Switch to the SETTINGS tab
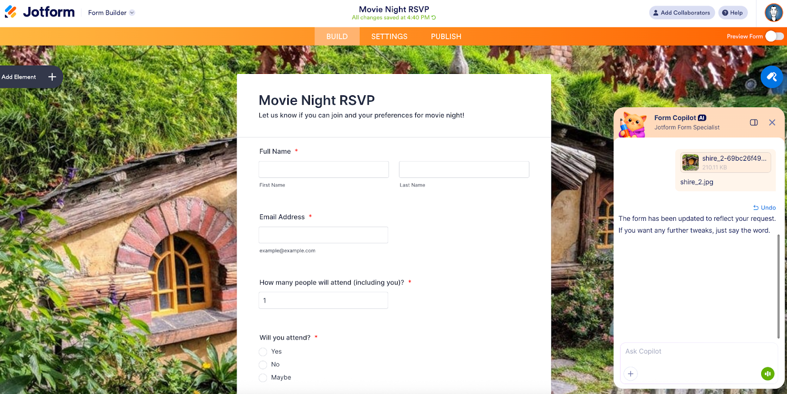The height and width of the screenshot is (394, 787). 389,37
